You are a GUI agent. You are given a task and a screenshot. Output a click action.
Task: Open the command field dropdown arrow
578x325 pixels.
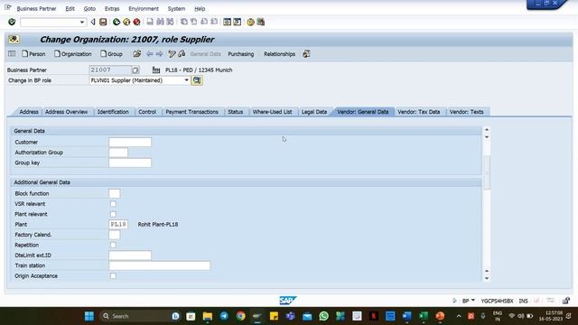coord(82,22)
